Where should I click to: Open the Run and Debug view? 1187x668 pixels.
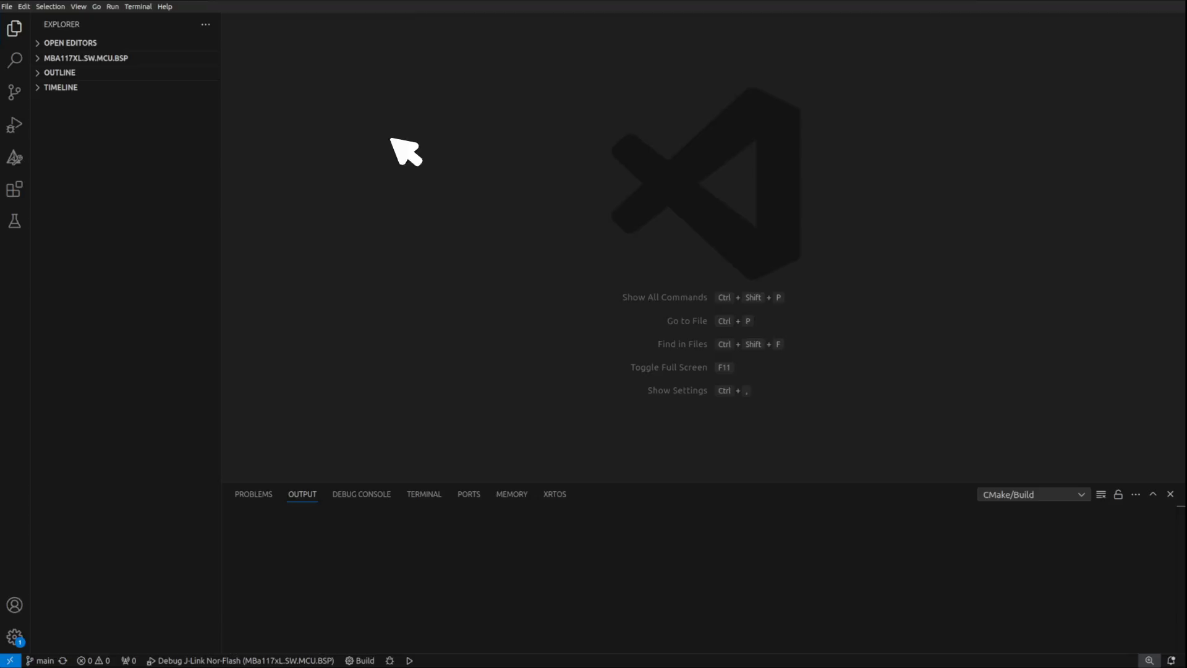click(14, 125)
